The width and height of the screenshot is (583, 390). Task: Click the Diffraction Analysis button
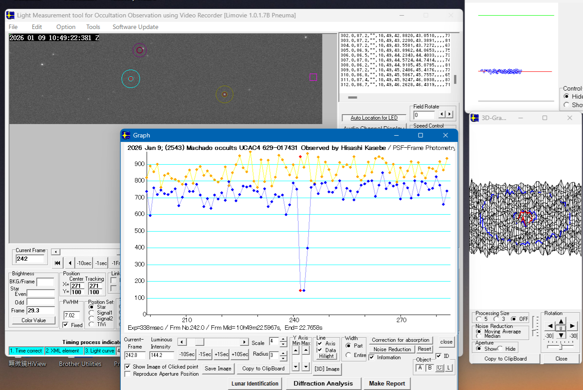[x=323, y=383]
